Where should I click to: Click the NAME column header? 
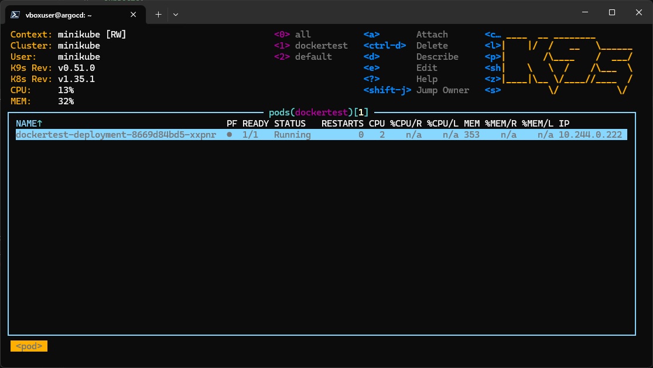click(x=29, y=124)
